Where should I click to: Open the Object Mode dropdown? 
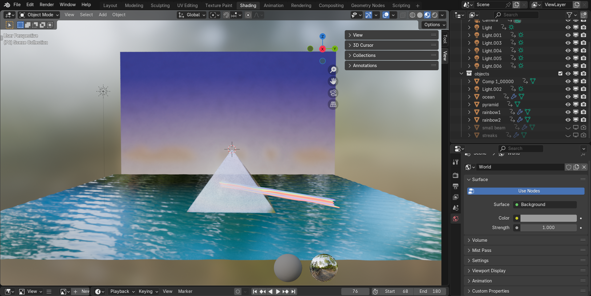point(39,15)
